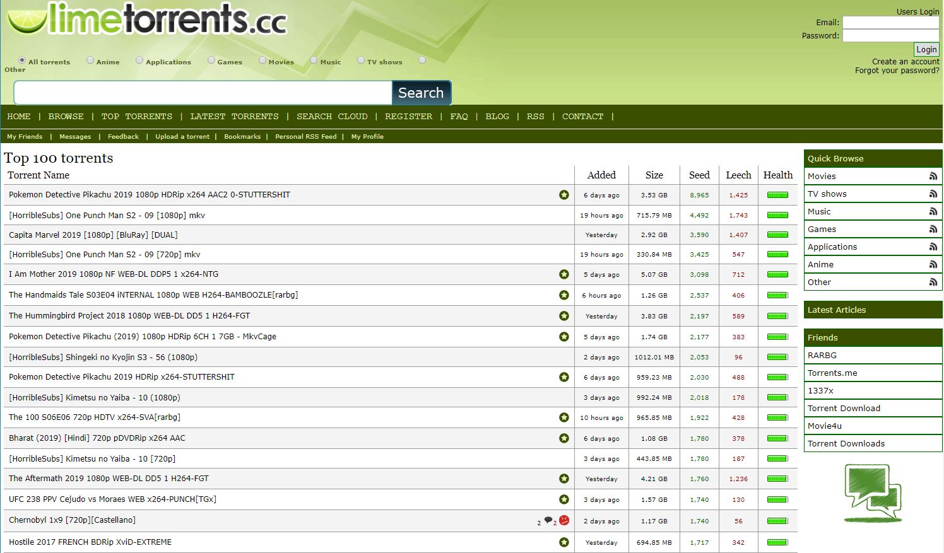Select the Anime radio button
Viewport: 944px width, 553px height.
click(89, 60)
